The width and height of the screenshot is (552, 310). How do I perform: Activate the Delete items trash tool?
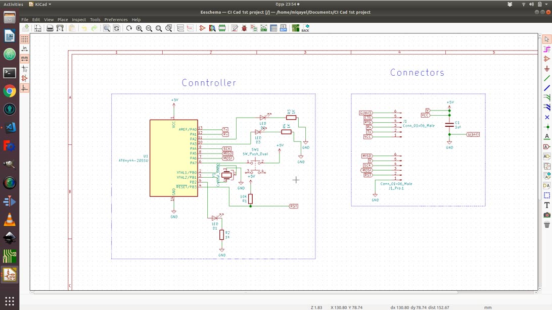[x=547, y=225]
